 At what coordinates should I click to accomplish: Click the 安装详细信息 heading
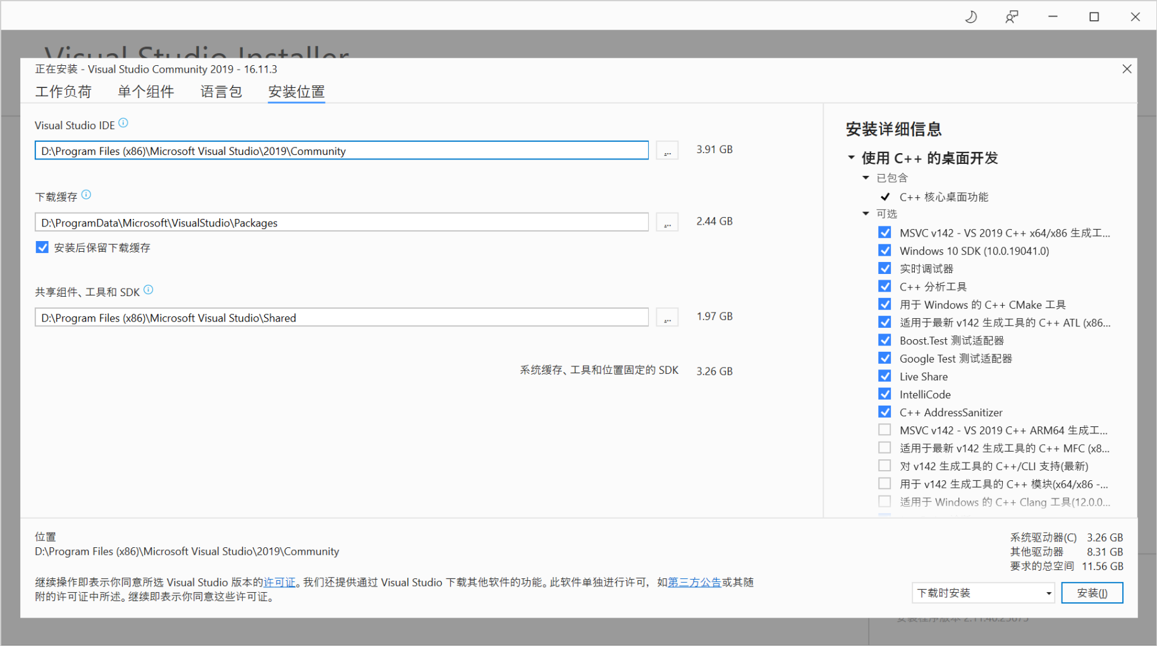point(893,129)
